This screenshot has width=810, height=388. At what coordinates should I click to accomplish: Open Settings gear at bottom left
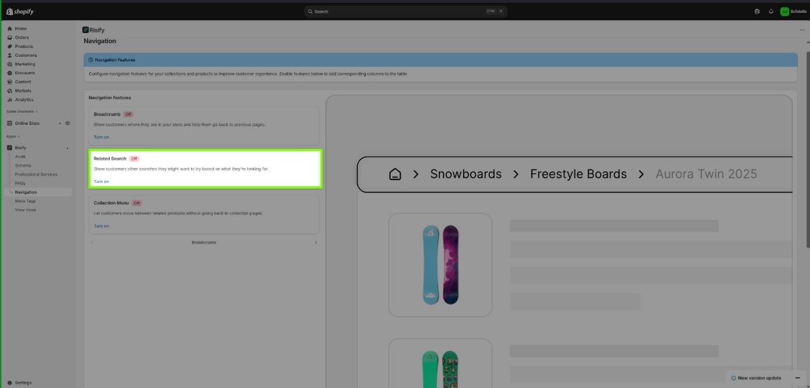[9, 383]
